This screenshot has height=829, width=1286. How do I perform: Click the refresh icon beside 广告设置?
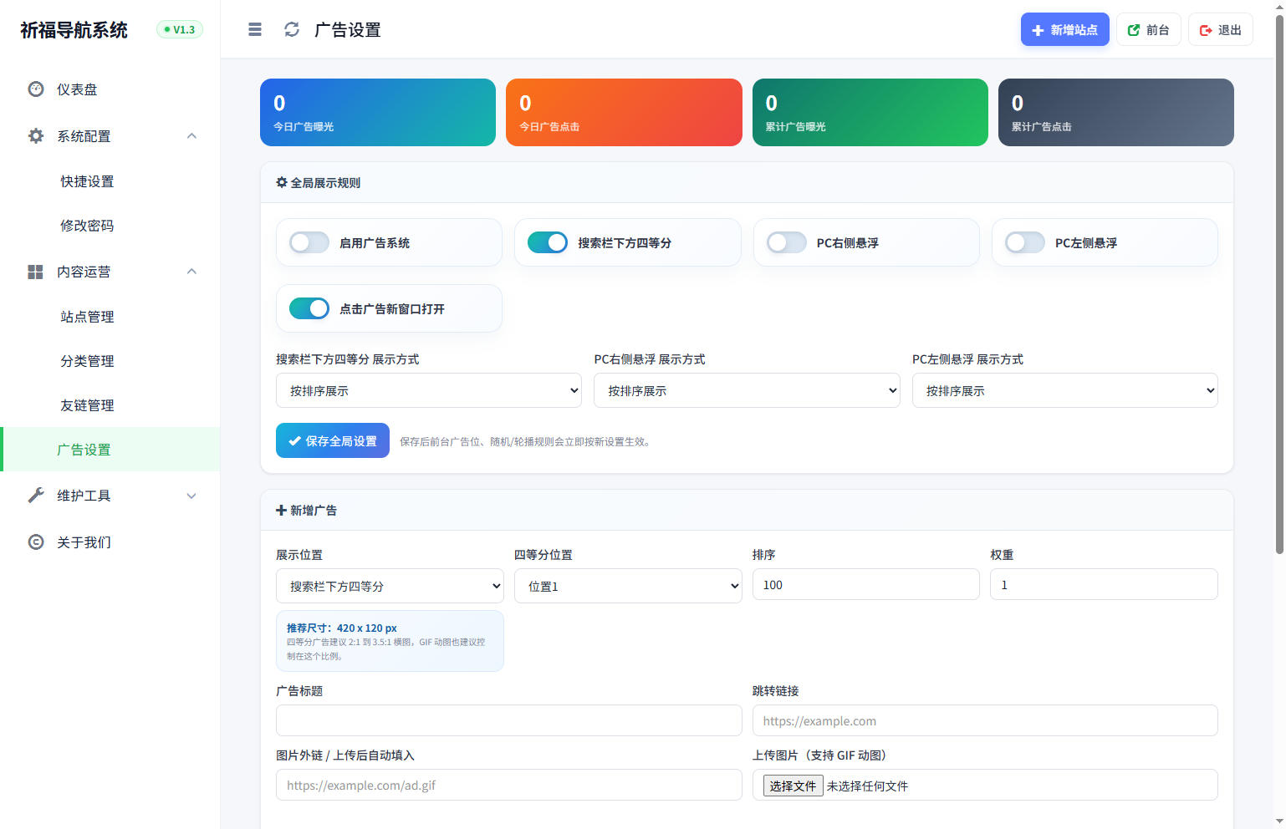tap(292, 30)
